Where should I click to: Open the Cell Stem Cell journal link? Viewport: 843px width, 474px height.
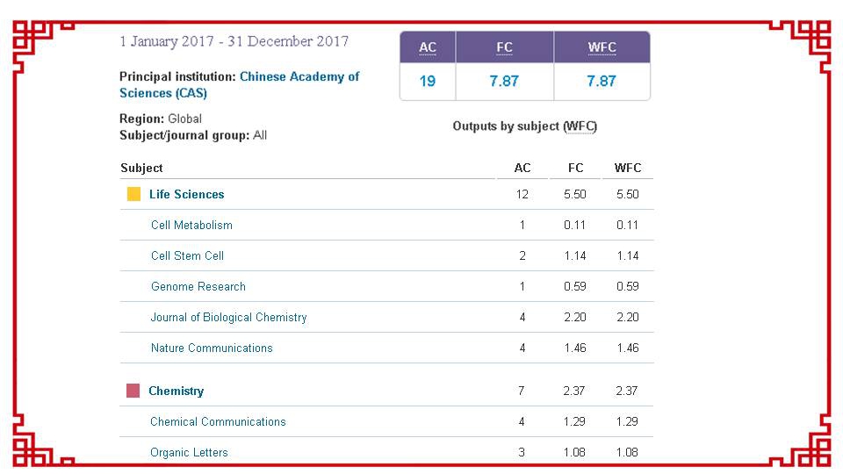[x=187, y=255]
